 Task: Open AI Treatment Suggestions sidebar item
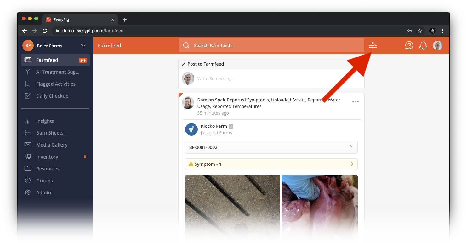click(55, 72)
